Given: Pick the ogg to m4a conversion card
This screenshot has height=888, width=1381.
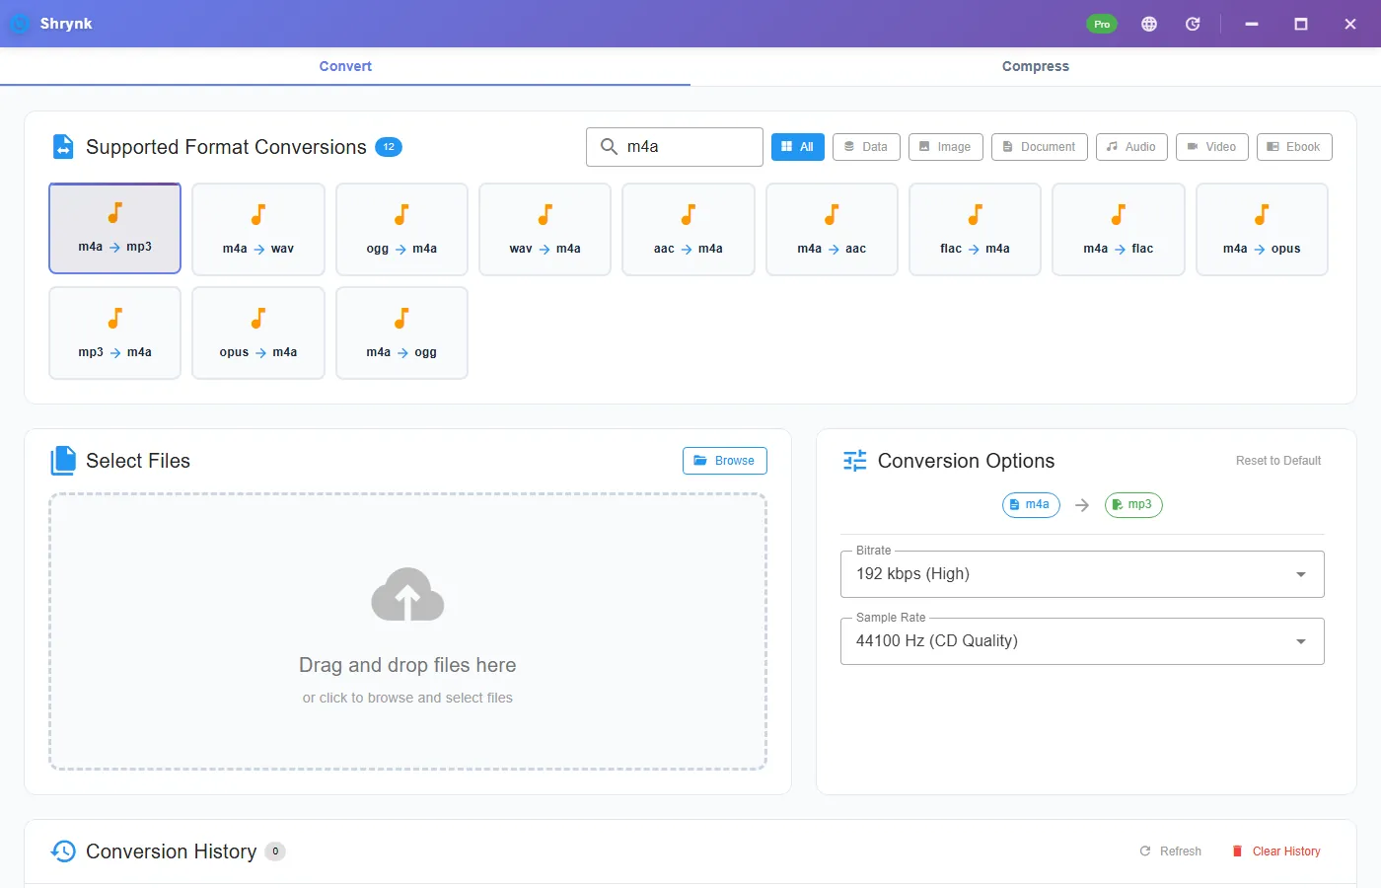Looking at the screenshot, I should [x=401, y=229].
